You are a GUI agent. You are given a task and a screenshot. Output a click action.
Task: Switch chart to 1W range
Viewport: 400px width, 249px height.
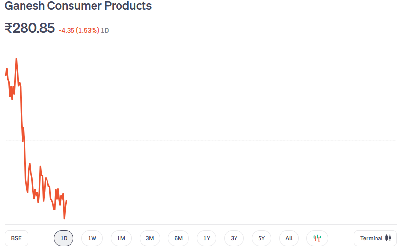[x=92, y=238]
